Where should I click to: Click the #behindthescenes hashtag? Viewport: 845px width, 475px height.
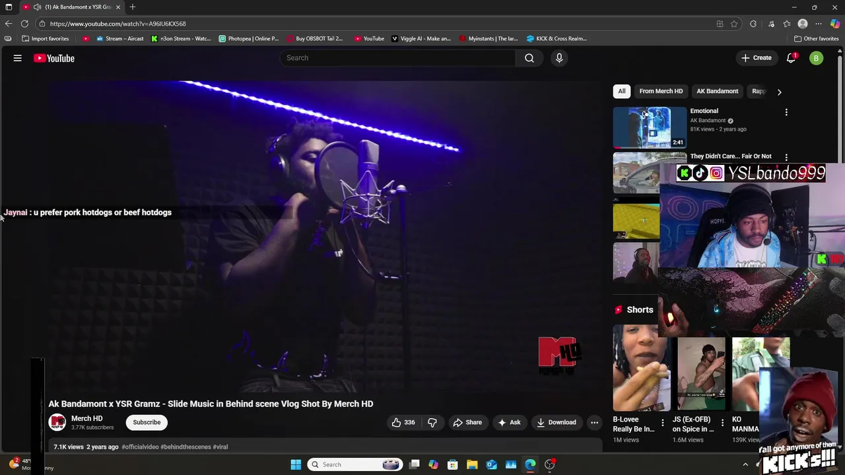[x=186, y=447]
